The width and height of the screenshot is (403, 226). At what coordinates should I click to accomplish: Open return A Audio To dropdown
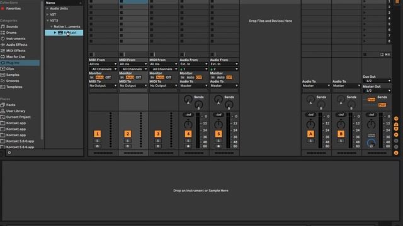tap(316, 85)
